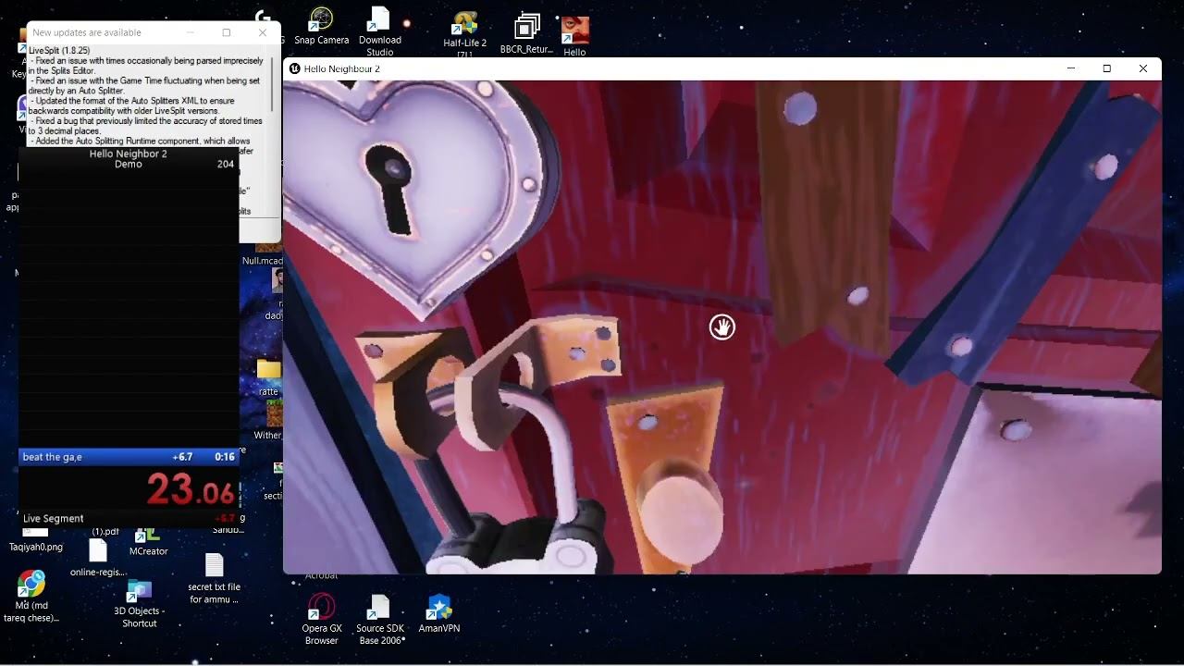
Task: Launch the Hello desktop shortcut icon
Action: click(x=574, y=35)
